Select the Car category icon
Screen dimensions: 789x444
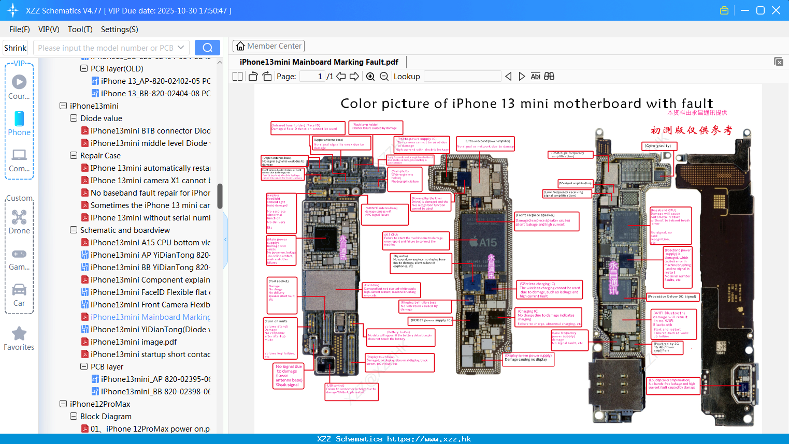click(x=19, y=289)
